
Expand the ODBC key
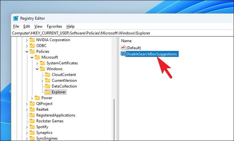[x=27, y=46]
